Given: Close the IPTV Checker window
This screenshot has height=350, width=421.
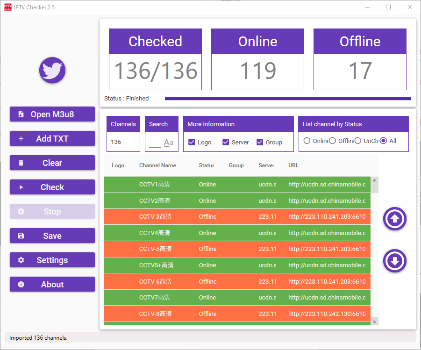Looking at the screenshot, I should point(410,7).
